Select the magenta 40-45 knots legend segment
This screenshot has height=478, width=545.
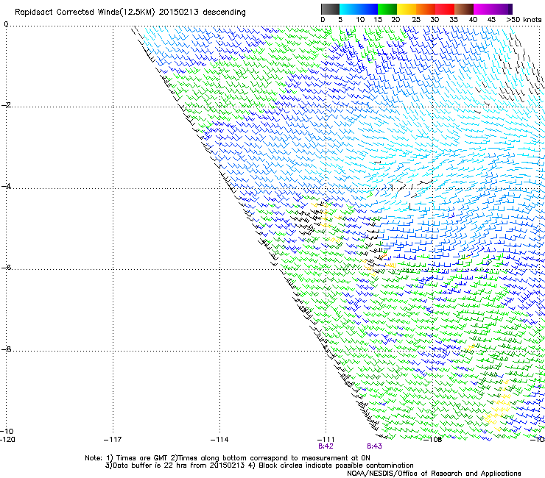coord(483,9)
